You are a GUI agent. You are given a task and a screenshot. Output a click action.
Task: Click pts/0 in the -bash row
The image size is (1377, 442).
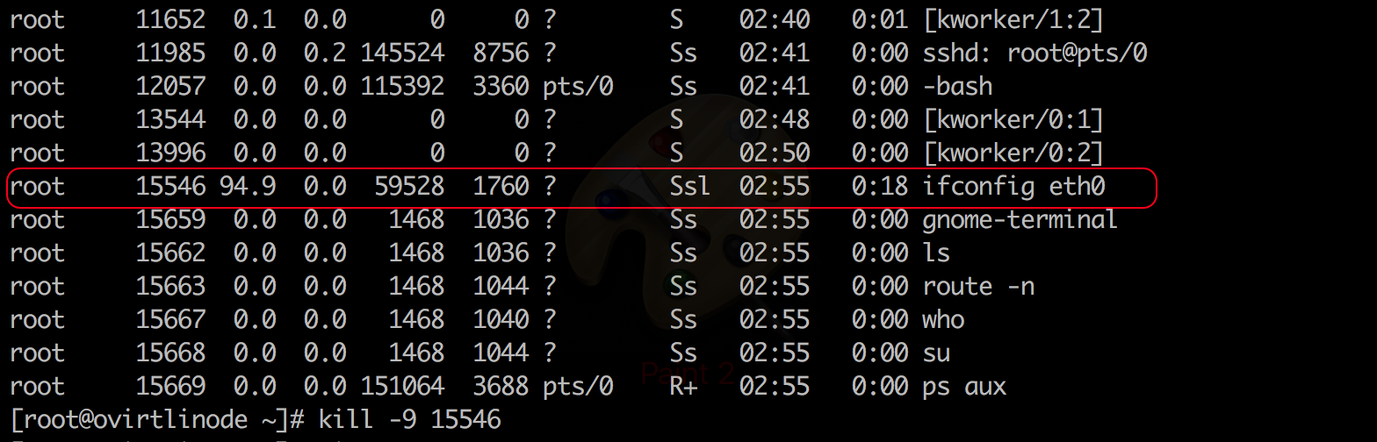[578, 86]
